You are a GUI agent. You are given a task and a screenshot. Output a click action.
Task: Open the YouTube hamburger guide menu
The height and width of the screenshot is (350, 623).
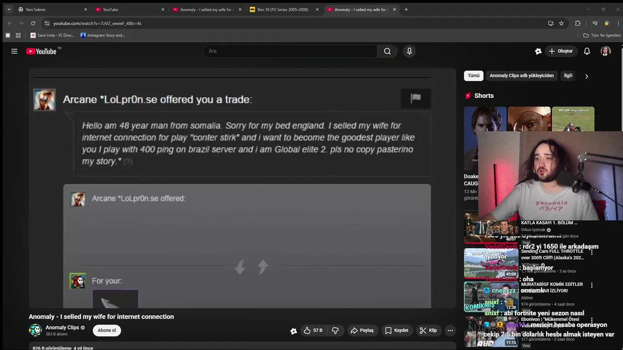pyautogui.click(x=14, y=51)
